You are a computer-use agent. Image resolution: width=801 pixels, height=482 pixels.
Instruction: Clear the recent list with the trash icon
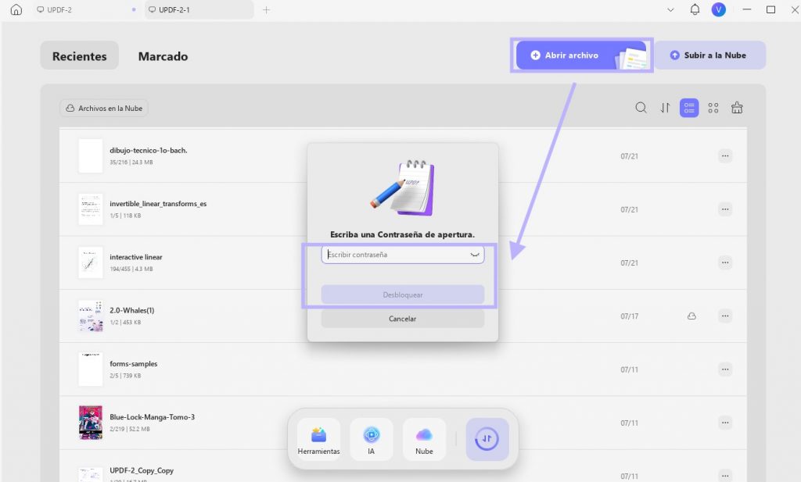click(737, 108)
